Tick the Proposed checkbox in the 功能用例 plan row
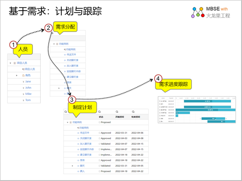This screenshot has height=181, width=242. (x=100, y=122)
